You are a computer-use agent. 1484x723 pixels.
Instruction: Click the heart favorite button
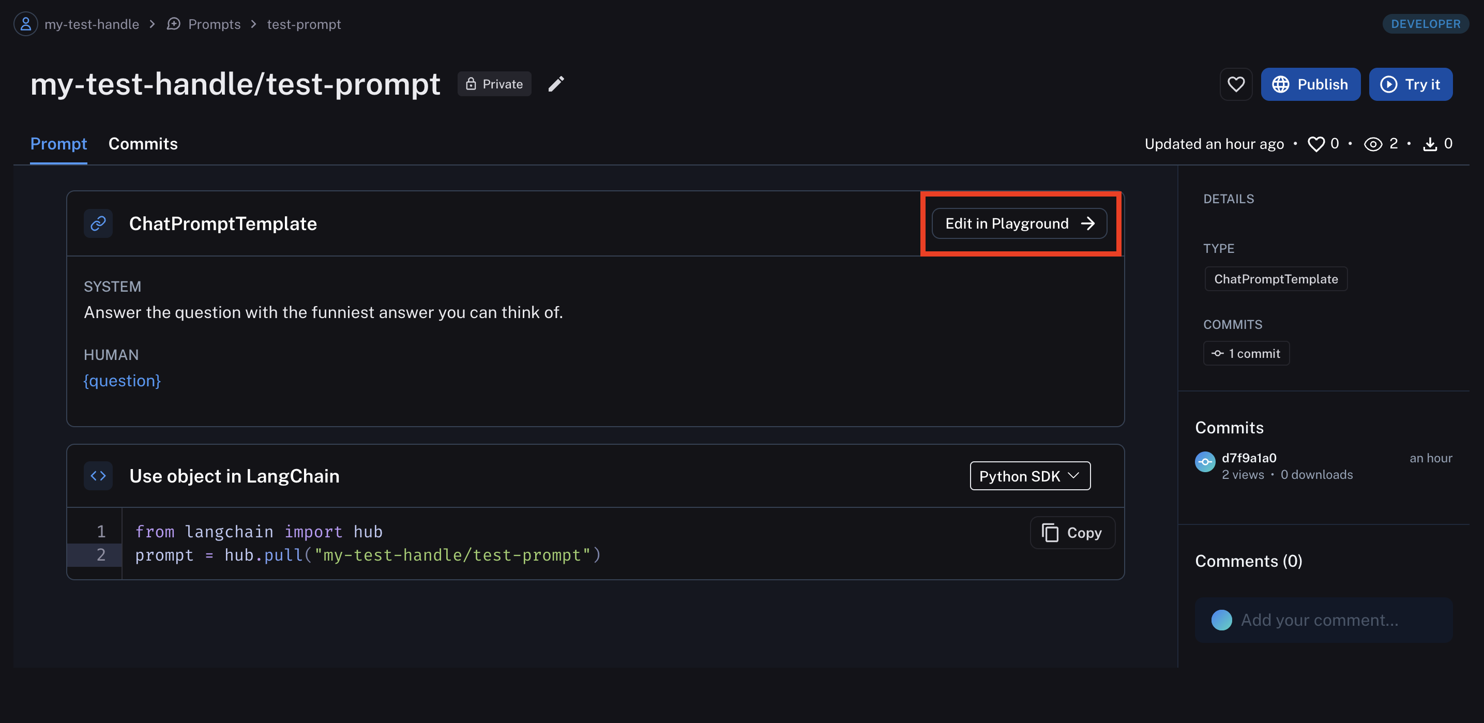[1236, 84]
